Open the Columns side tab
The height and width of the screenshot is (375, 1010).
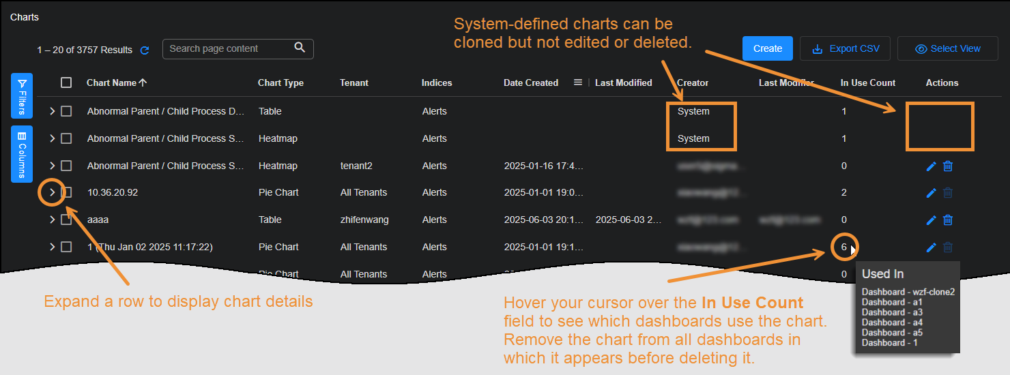click(22, 154)
